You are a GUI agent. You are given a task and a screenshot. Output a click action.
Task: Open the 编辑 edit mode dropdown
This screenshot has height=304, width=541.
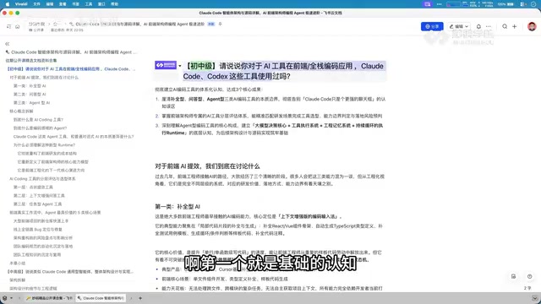click(x=458, y=26)
